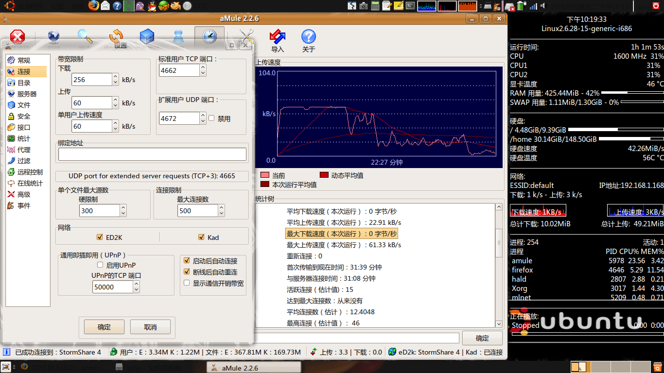This screenshot has width=664, height=373.
Task: Open the Search magnifier toolbar icon
Action: [85, 37]
